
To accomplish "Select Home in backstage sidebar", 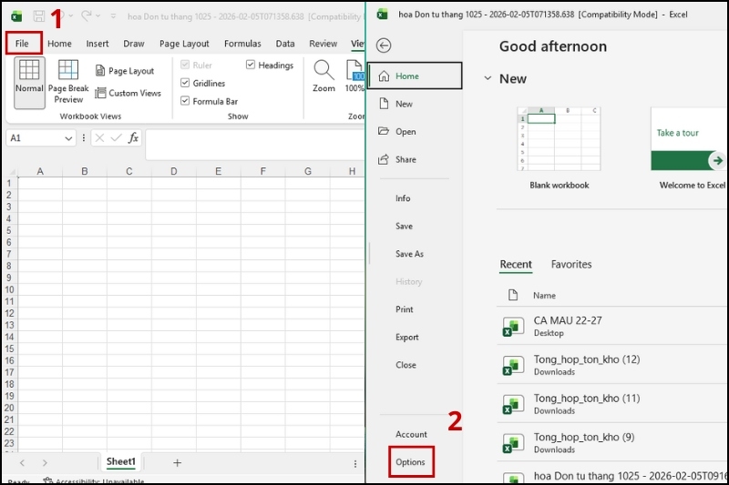I will 416,76.
